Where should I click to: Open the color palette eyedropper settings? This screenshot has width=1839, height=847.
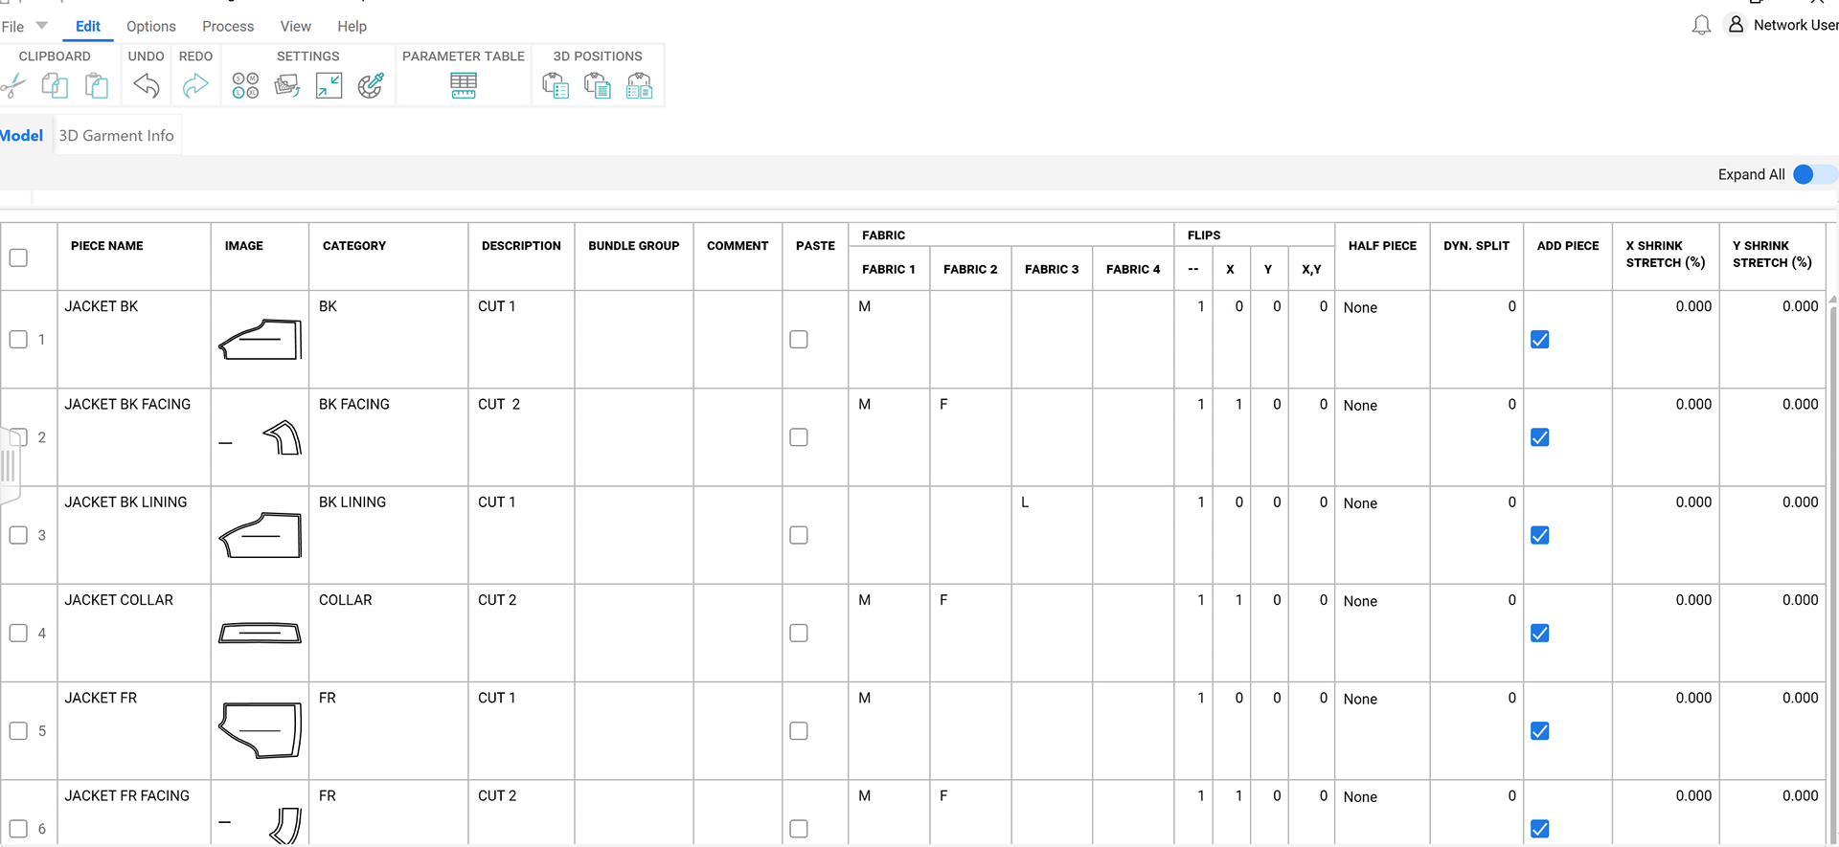tap(371, 86)
